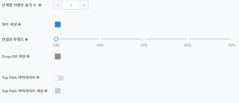239x103 pixels.
Task: Click the event count number field showing 3
Action: click(x=71, y=5)
